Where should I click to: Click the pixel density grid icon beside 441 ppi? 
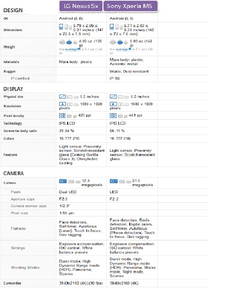click(x=113, y=116)
